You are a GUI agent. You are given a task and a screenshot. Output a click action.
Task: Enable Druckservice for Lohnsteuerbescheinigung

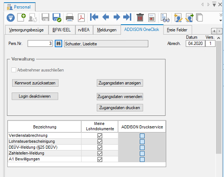coord(142,142)
